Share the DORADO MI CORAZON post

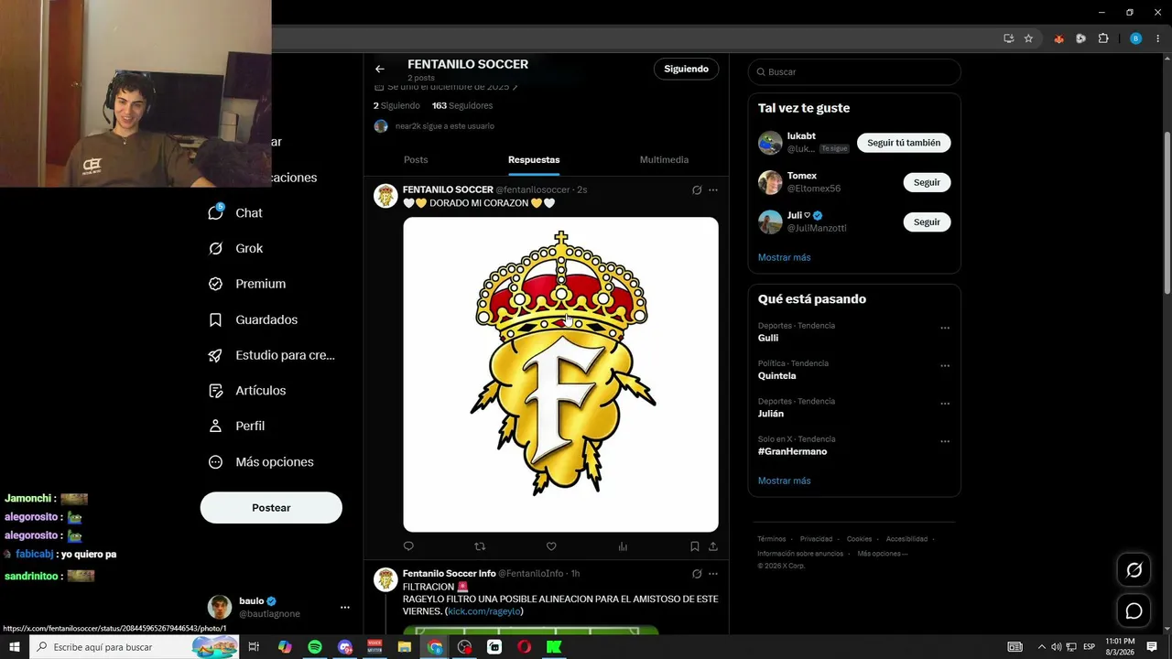[x=713, y=546]
